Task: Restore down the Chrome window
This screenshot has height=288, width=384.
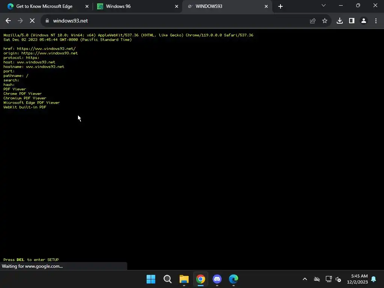Action: [x=358, y=5]
